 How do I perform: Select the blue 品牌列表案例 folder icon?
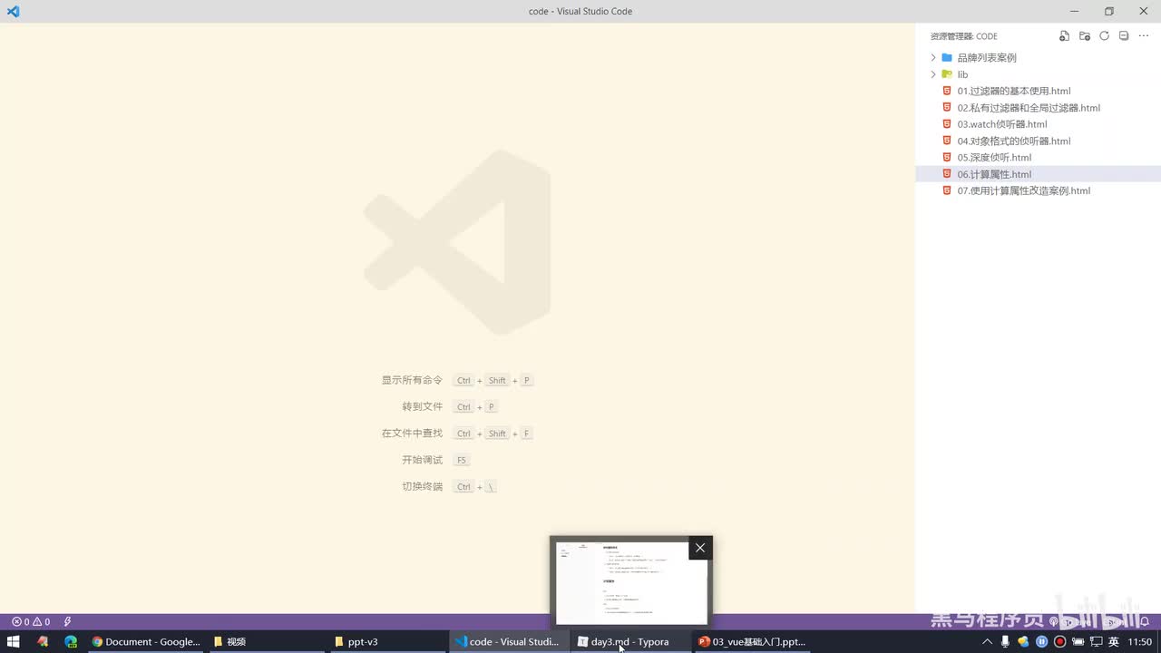point(947,57)
